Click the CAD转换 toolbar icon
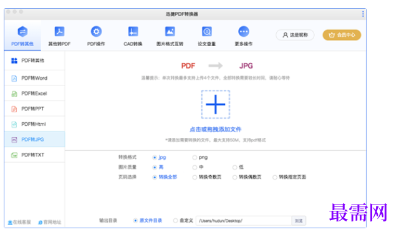Viewport: 399px width, 232px height. coord(133,32)
